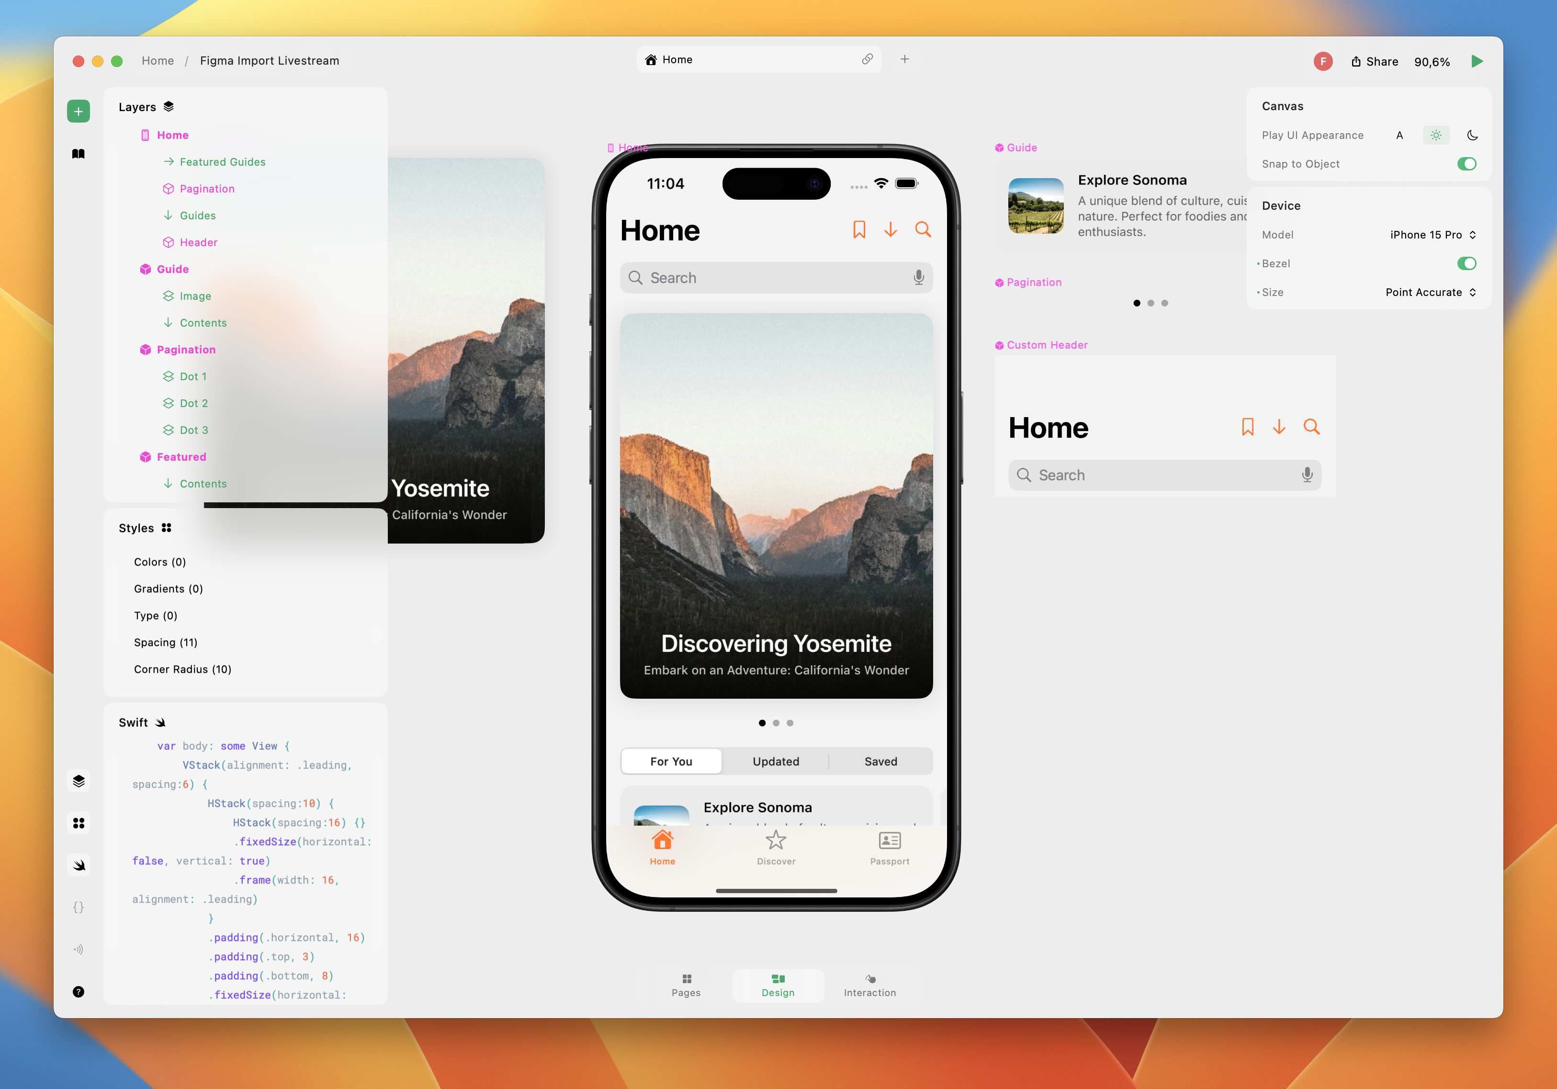Go to Home breadcrumb link

158,60
